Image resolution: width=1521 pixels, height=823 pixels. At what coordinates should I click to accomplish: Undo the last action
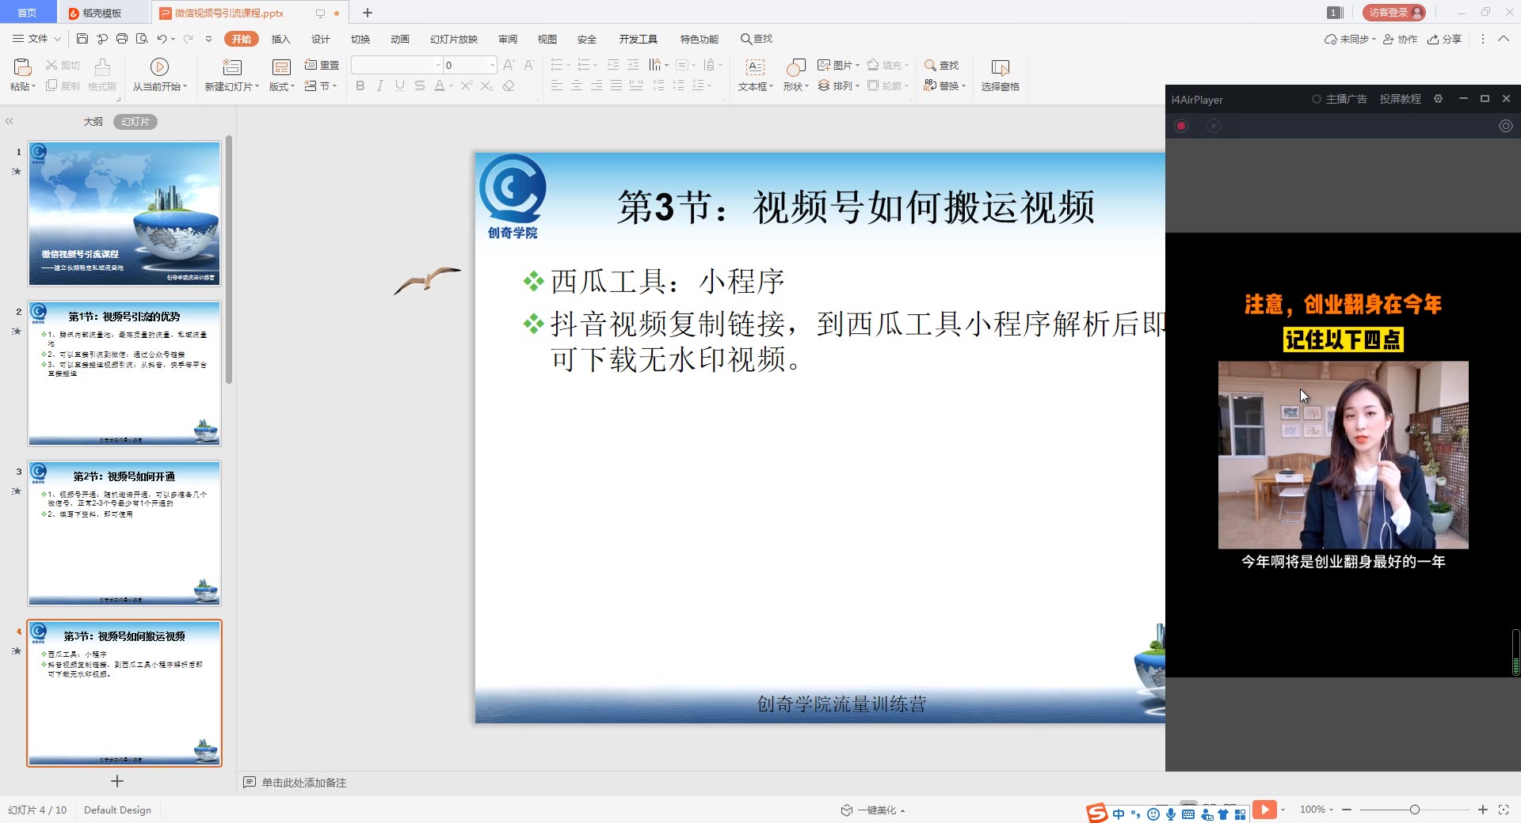[162, 39]
